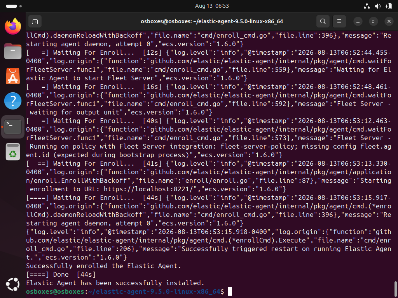Click the terminal vertical scrollbar thumb
398x298 pixels.
(x=395, y=289)
